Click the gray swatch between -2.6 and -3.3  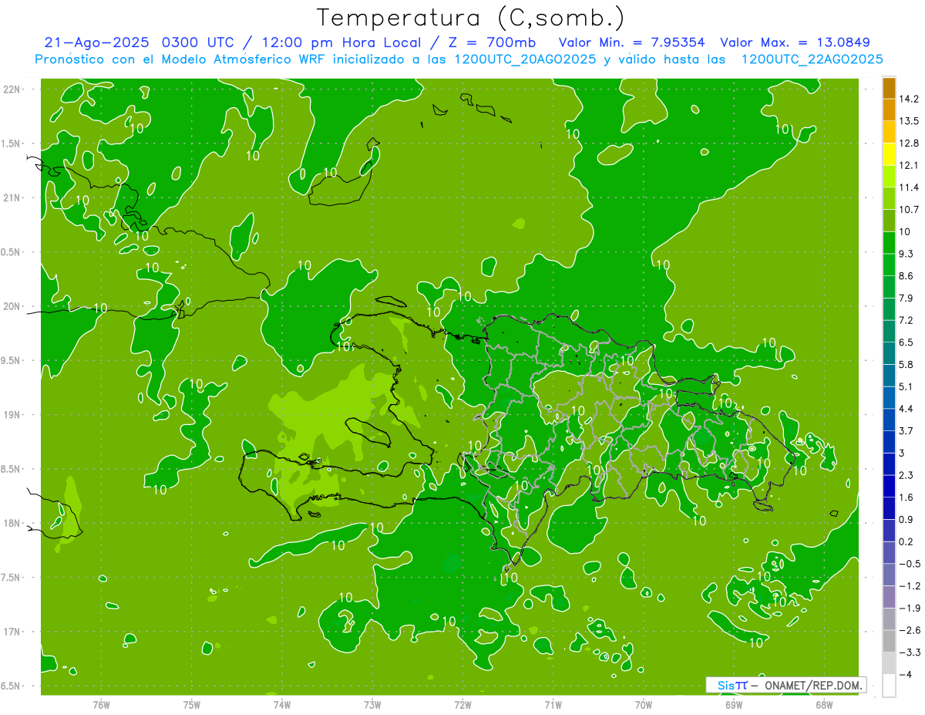pyautogui.click(x=889, y=641)
